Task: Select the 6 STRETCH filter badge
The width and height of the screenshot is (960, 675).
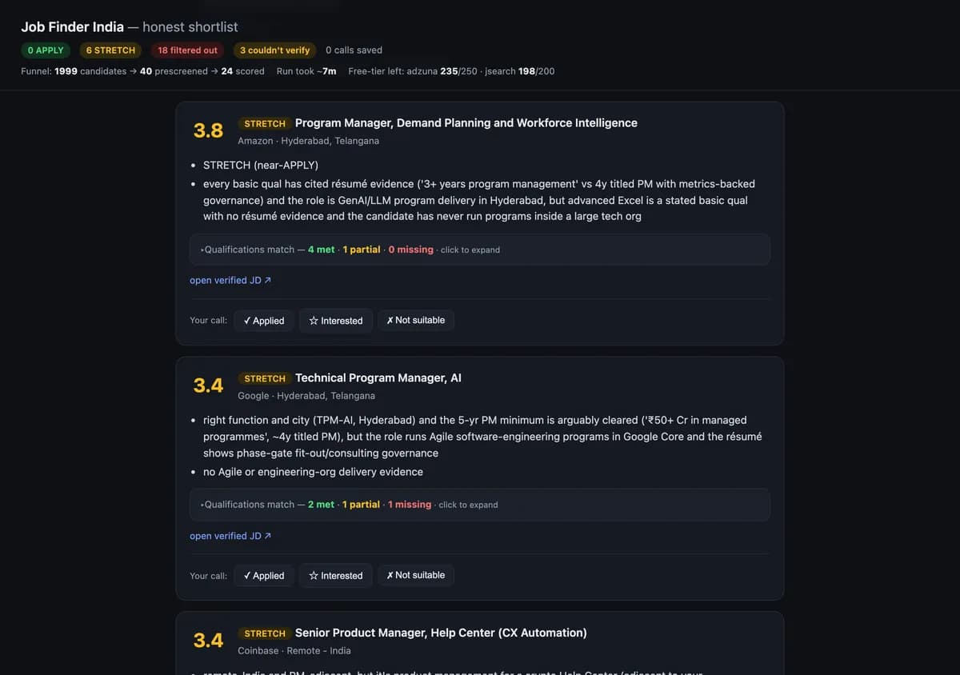Action: tap(110, 50)
